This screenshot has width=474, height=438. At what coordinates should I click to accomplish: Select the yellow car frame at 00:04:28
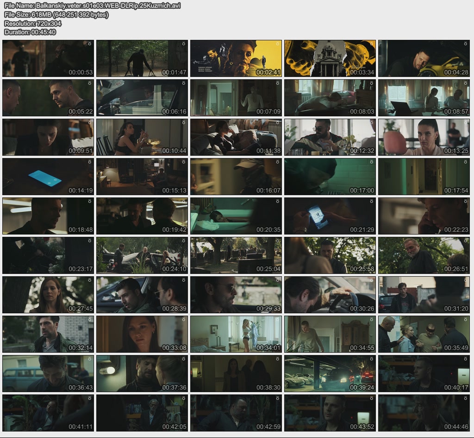click(424, 58)
